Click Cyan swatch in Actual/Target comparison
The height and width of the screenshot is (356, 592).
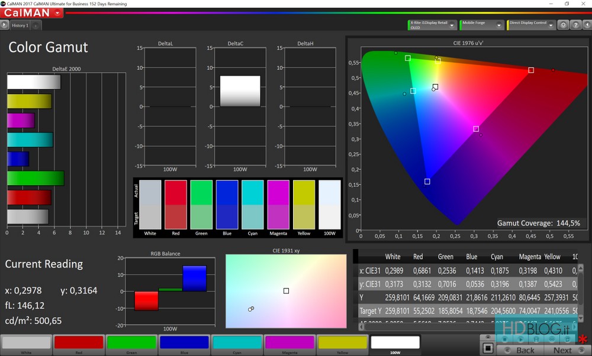[x=253, y=205]
